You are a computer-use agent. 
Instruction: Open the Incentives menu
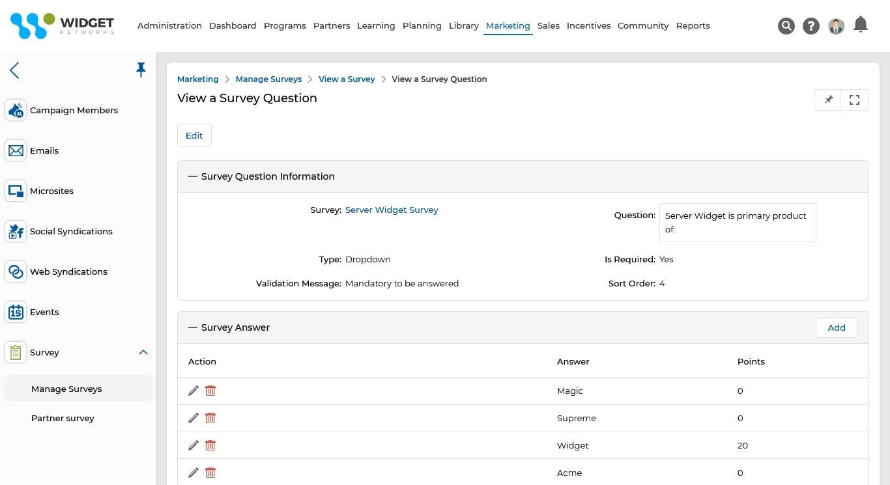(x=588, y=25)
